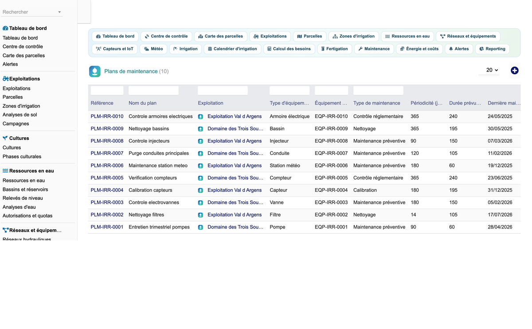532x329 pixels.
Task: Open Ressources en eau top navigation button
Action: pos(407,36)
